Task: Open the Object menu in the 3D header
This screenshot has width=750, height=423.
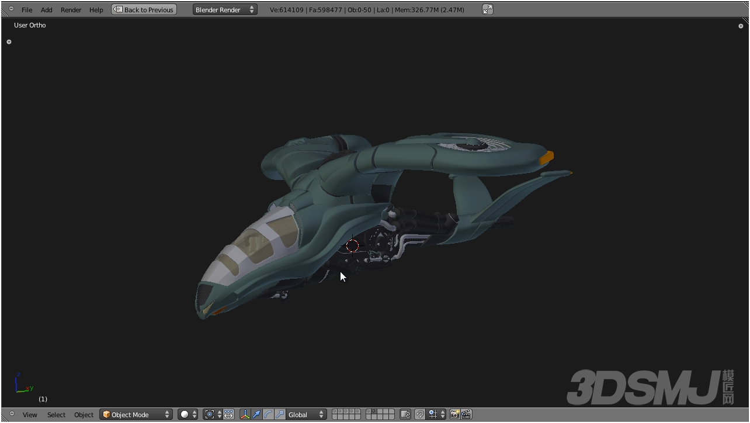Action: coord(84,415)
